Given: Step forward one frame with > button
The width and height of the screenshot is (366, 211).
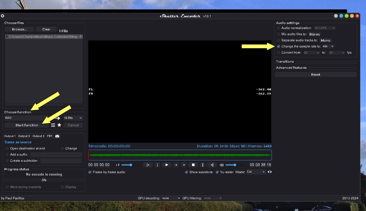Looking at the screenshot, I should [x=184, y=165].
